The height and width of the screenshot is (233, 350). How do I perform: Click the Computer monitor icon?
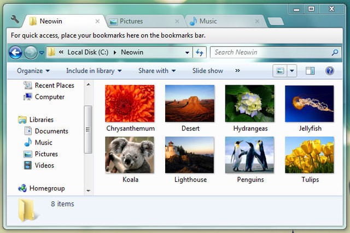click(28, 97)
